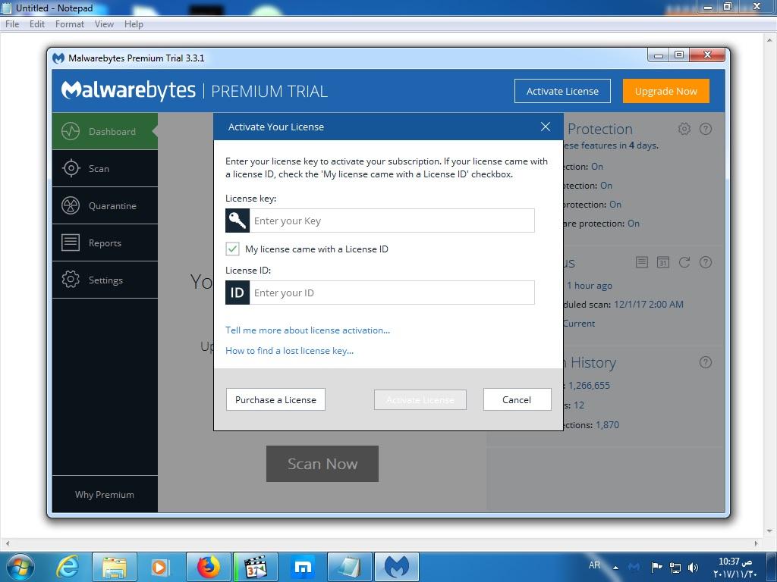Viewport: 777px width, 582px height.
Task: Open Notepad File menu
Action: (12, 24)
